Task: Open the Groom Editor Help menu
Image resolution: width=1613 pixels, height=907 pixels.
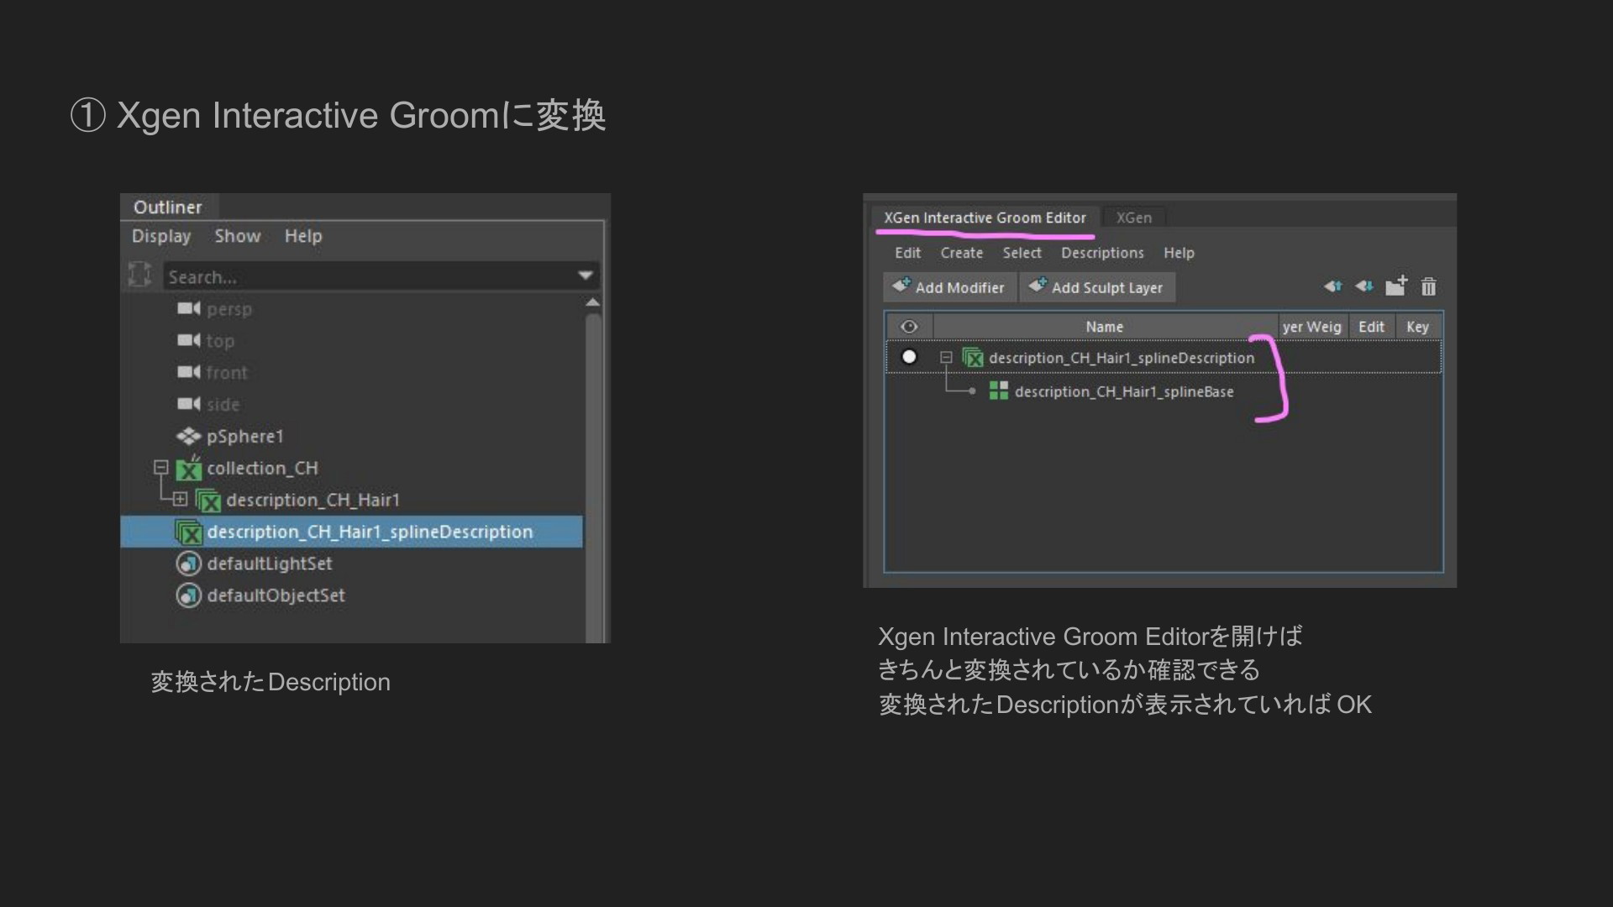Action: click(1179, 253)
